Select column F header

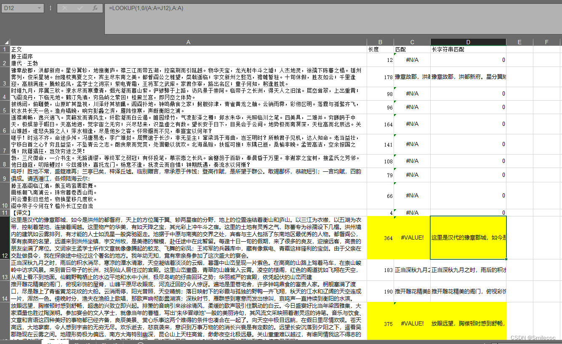(x=547, y=42)
